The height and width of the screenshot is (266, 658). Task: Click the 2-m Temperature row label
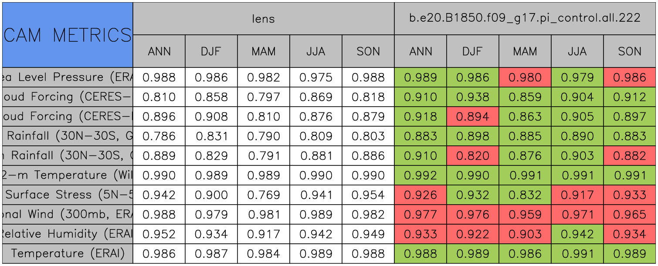68,175
